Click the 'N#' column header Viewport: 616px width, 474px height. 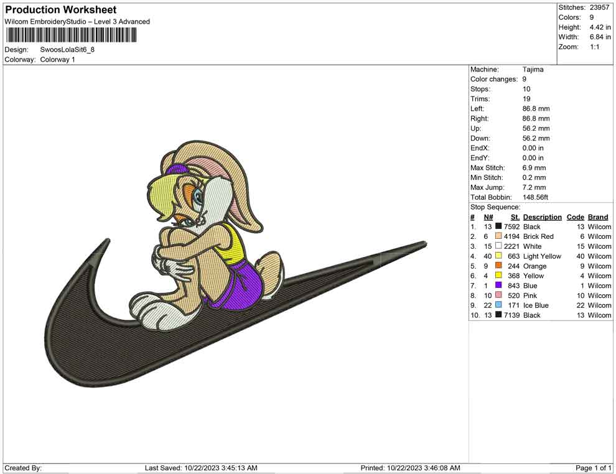tap(488, 216)
